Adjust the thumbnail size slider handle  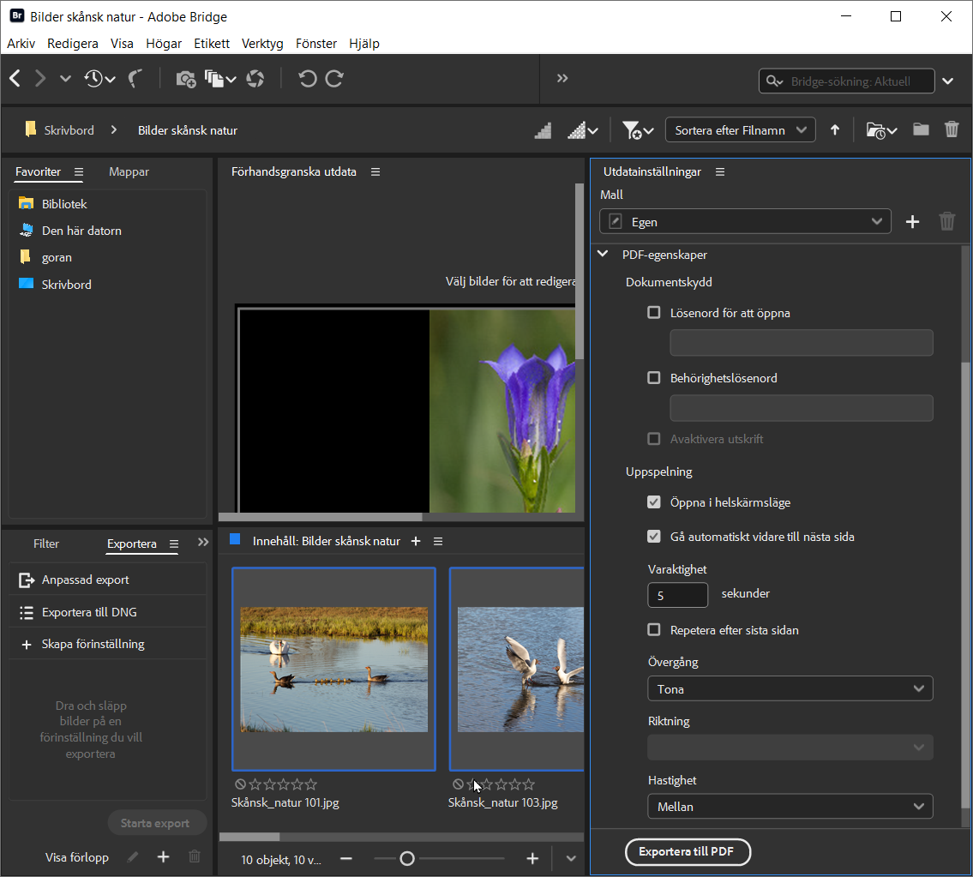click(x=407, y=859)
